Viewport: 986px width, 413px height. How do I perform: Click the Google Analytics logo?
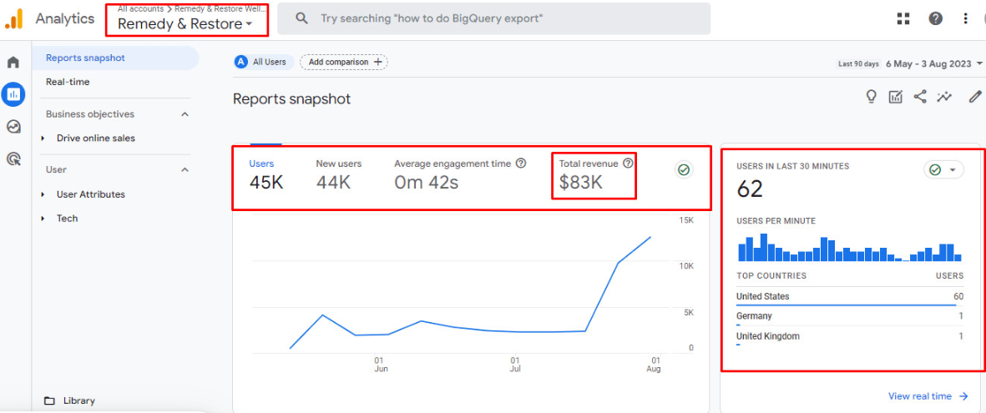pos(14,19)
